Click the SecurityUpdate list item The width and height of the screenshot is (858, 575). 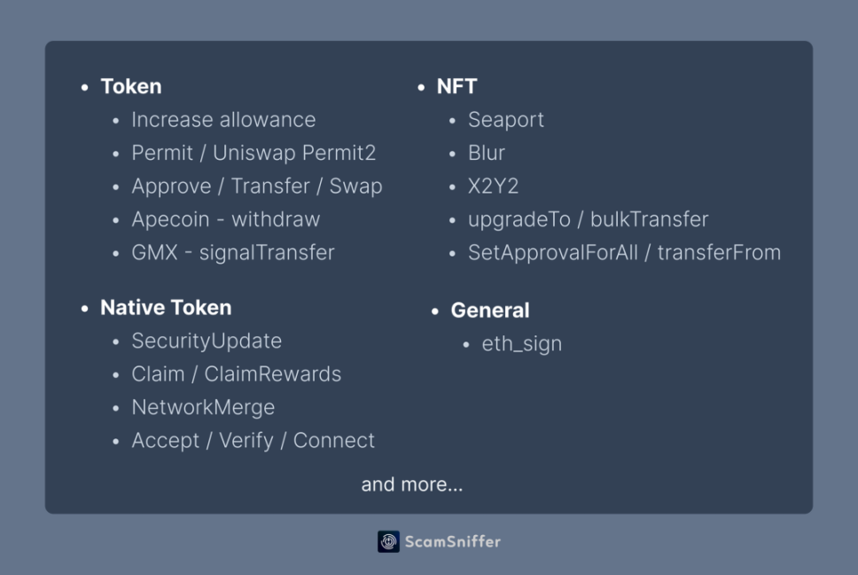(207, 341)
